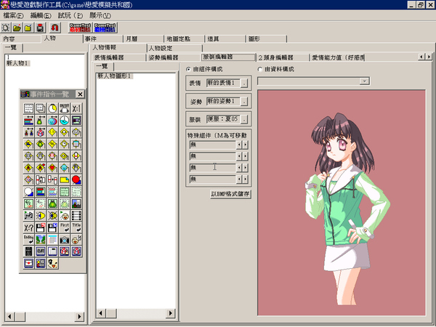Switch to the 圖形 tab
436x327 pixels.
point(266,39)
